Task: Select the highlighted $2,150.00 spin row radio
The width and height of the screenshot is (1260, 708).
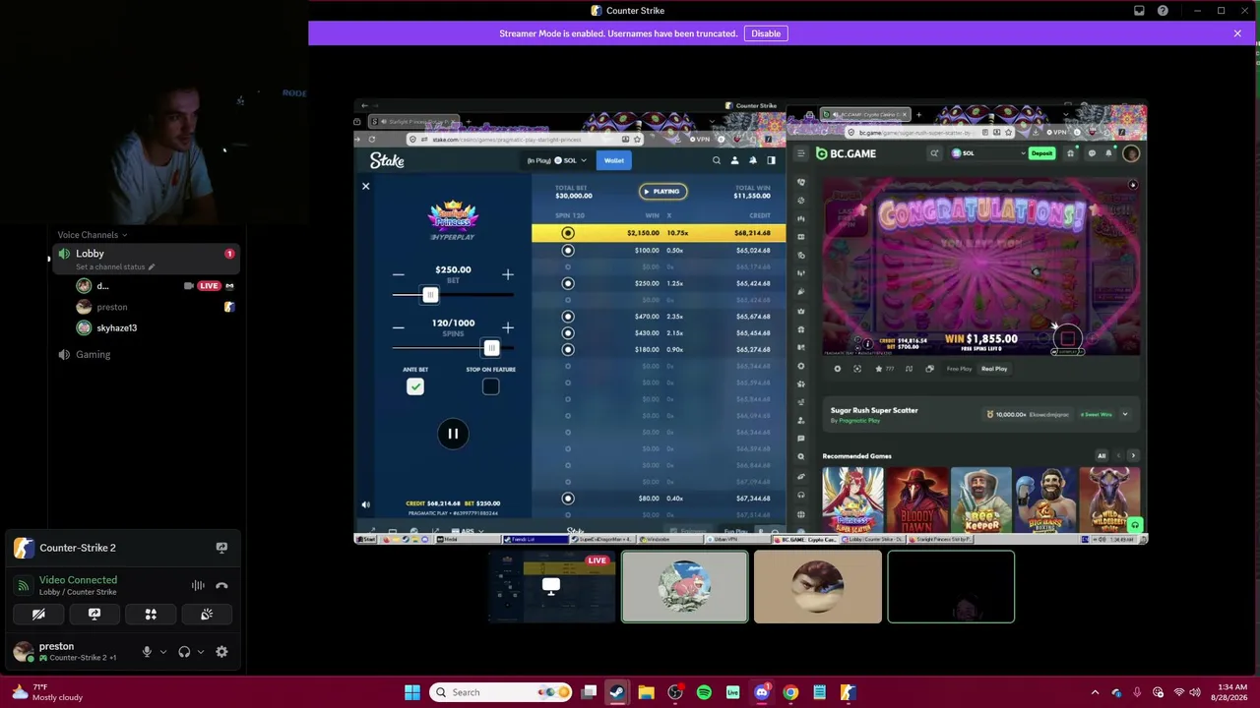Action: pyautogui.click(x=568, y=233)
